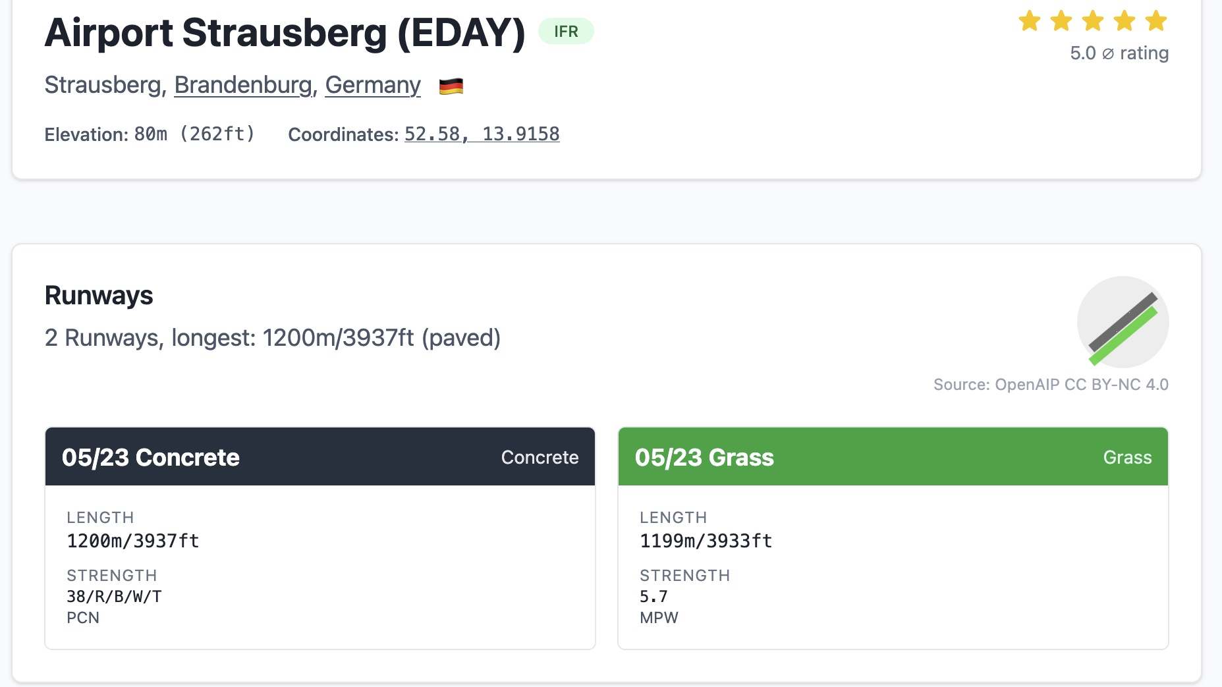Click the grass runway length 1199m/3933ft
The height and width of the screenshot is (687, 1222).
click(x=706, y=541)
